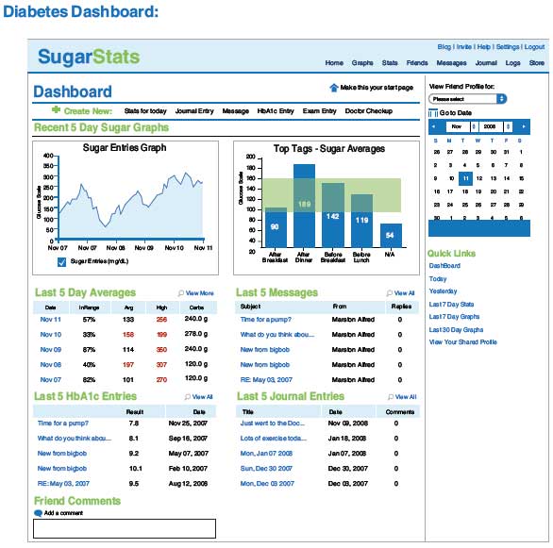This screenshot has height=548, width=553.
Task: Click the green plus Create New icon
Action: (56, 109)
